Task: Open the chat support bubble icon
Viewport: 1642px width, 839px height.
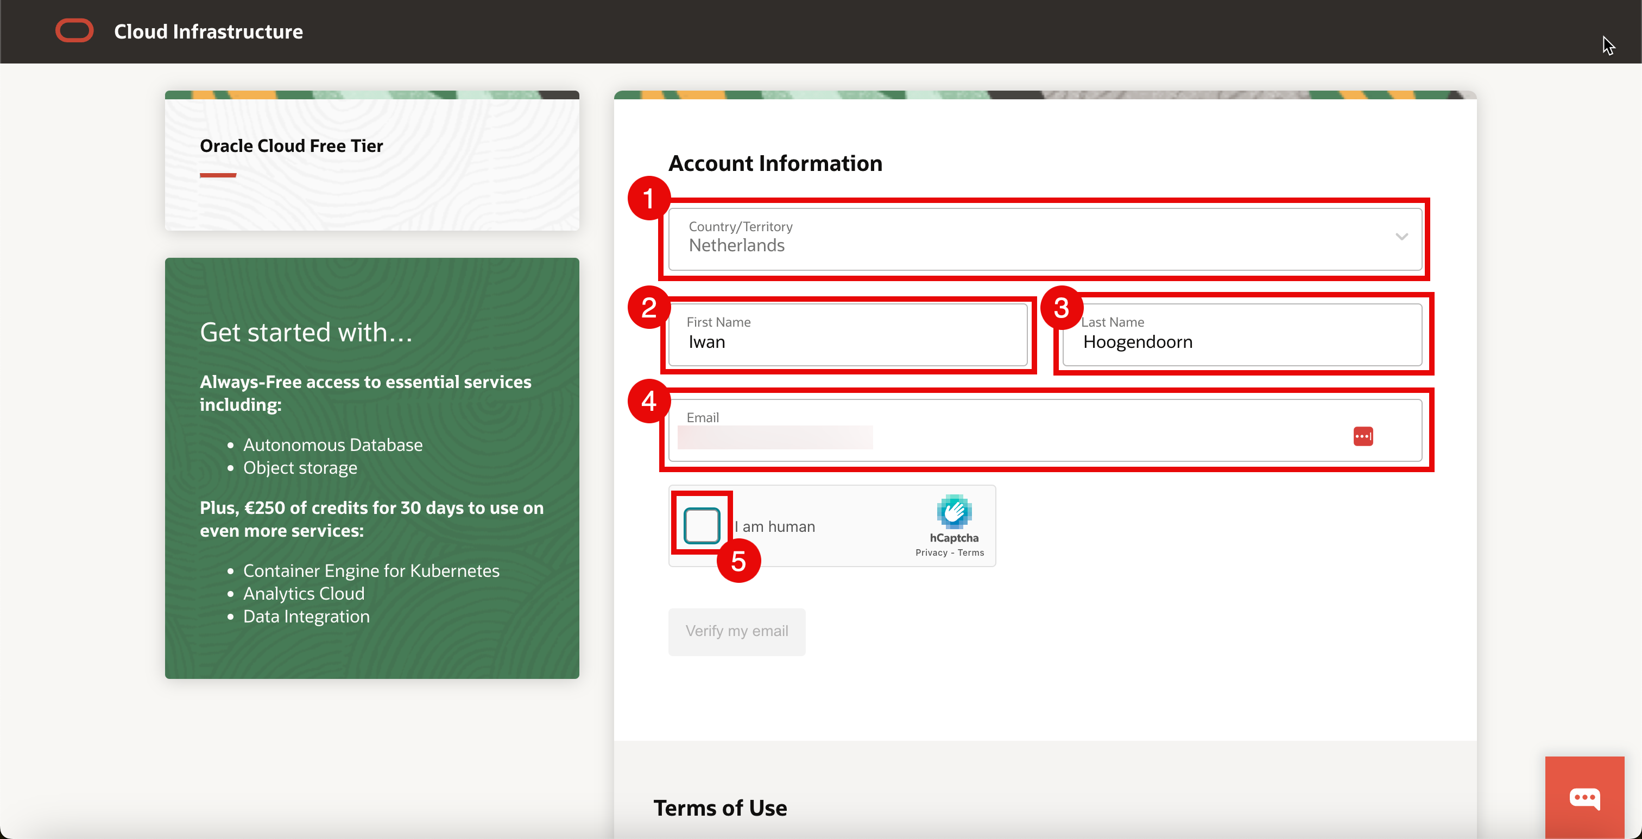Action: coord(1584,797)
